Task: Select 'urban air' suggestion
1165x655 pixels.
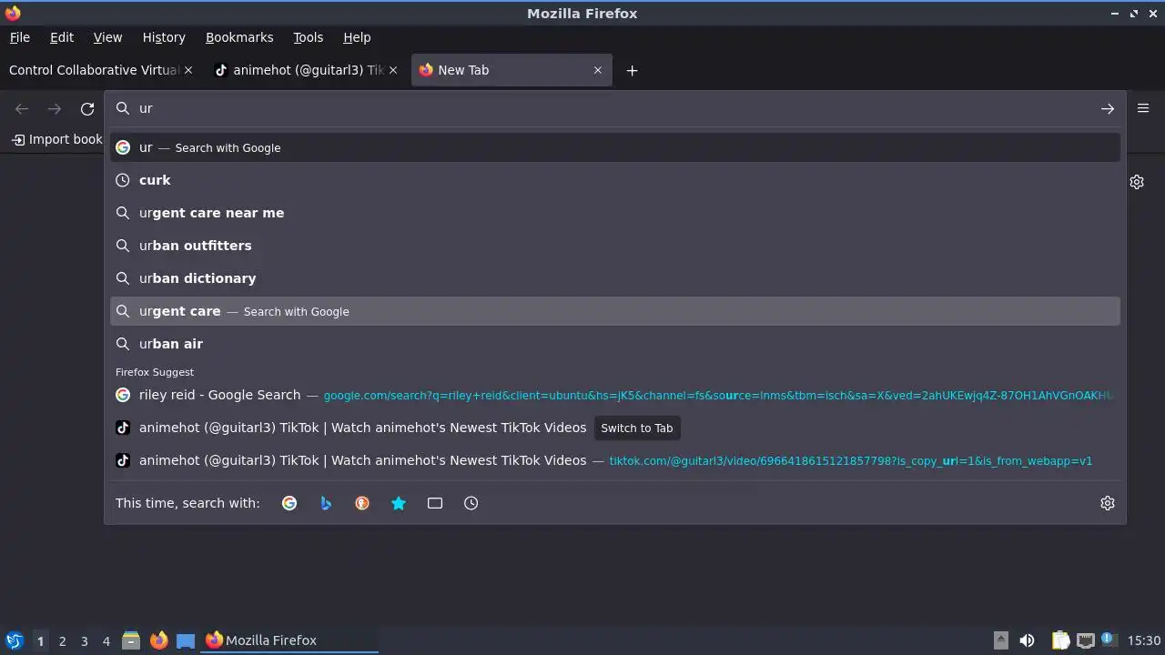Action: tap(615, 344)
